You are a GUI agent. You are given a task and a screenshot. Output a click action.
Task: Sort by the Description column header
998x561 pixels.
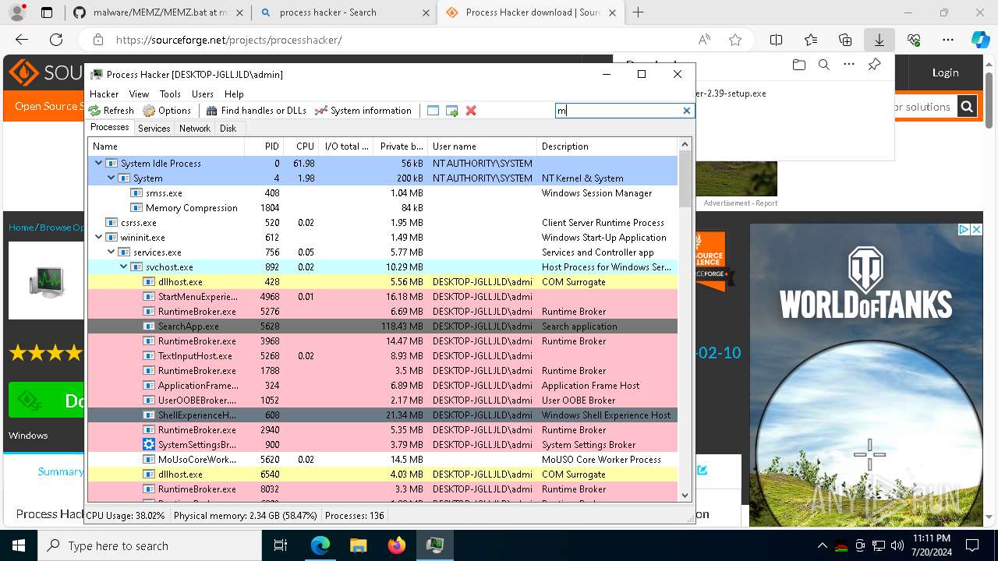coord(607,146)
